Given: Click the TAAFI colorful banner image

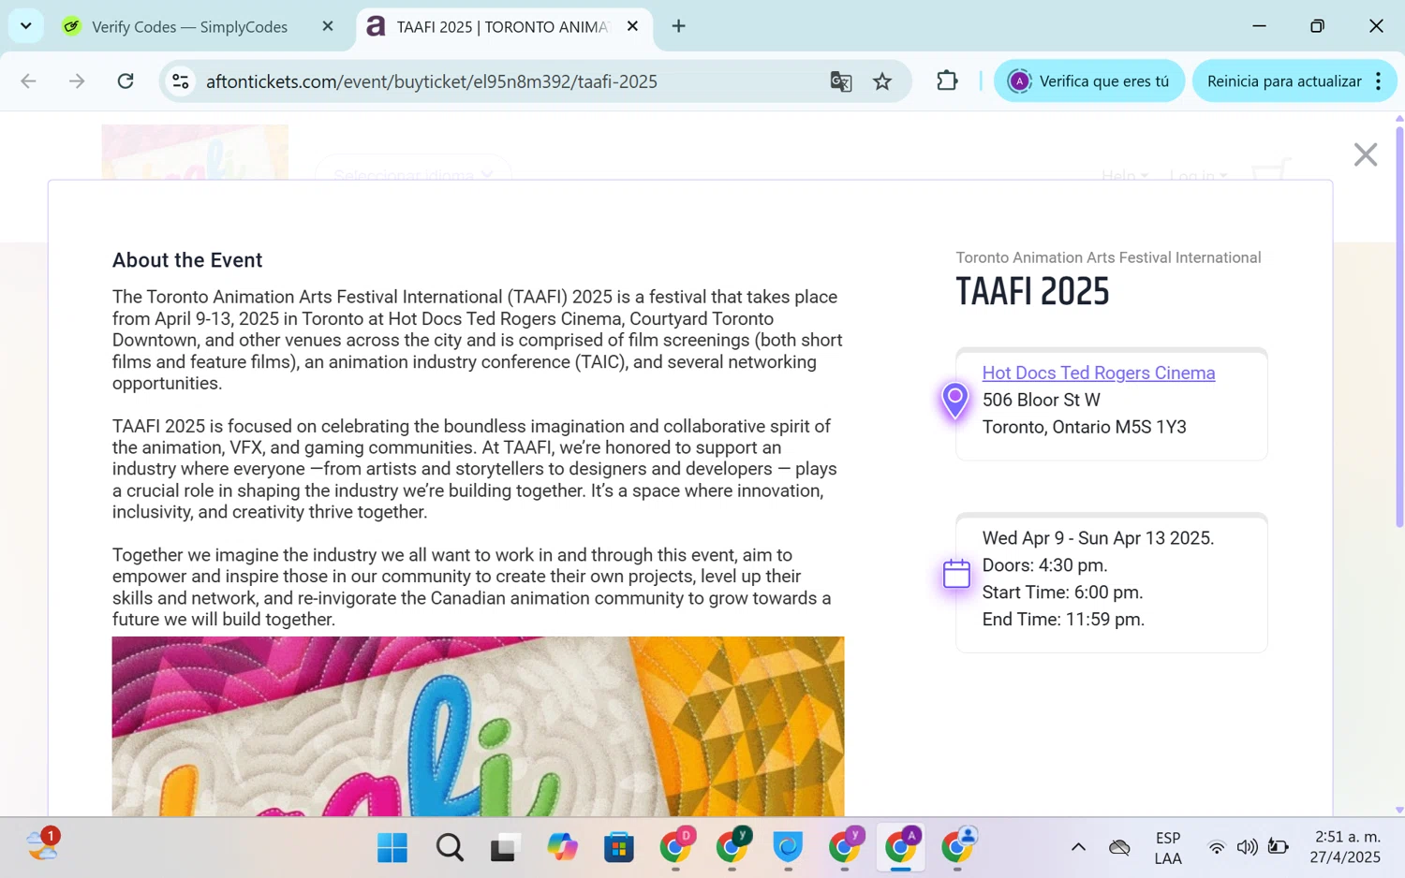Looking at the screenshot, I should coord(478,726).
